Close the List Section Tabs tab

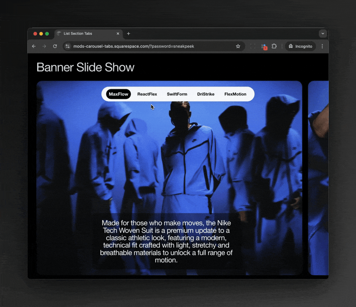click(x=118, y=34)
